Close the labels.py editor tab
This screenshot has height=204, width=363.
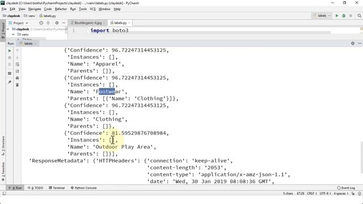129,23
